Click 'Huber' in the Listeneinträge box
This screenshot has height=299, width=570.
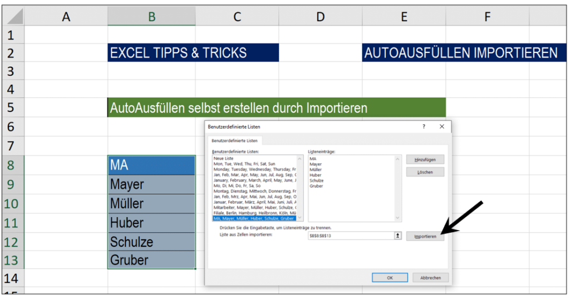(x=316, y=175)
